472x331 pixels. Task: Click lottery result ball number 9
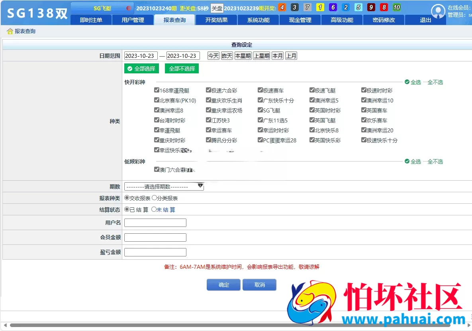[x=371, y=7]
